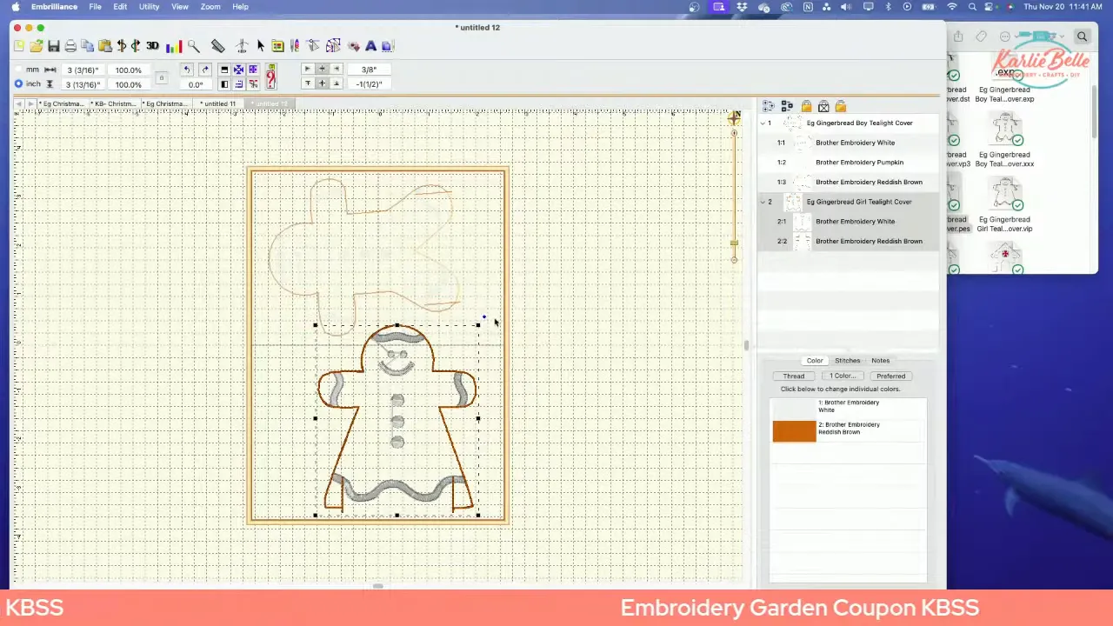Collapse the Gingerbread Boy Tealight Cover group

[763, 123]
